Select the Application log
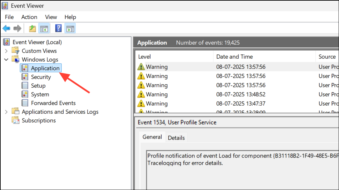 45,68
